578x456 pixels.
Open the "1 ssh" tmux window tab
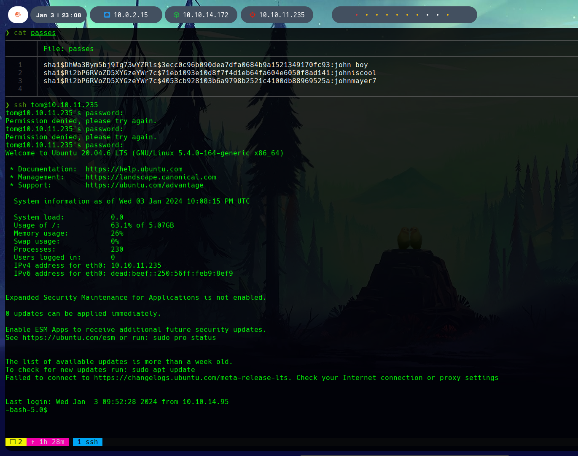tap(88, 442)
